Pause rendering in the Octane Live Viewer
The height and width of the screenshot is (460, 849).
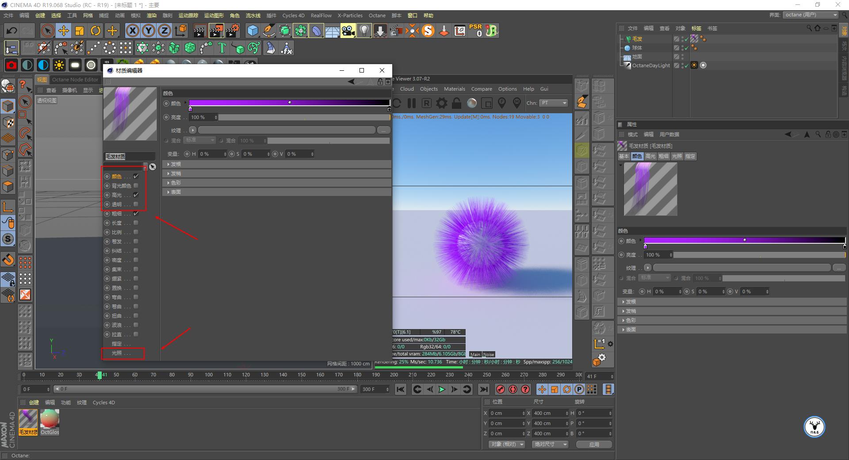coord(411,103)
